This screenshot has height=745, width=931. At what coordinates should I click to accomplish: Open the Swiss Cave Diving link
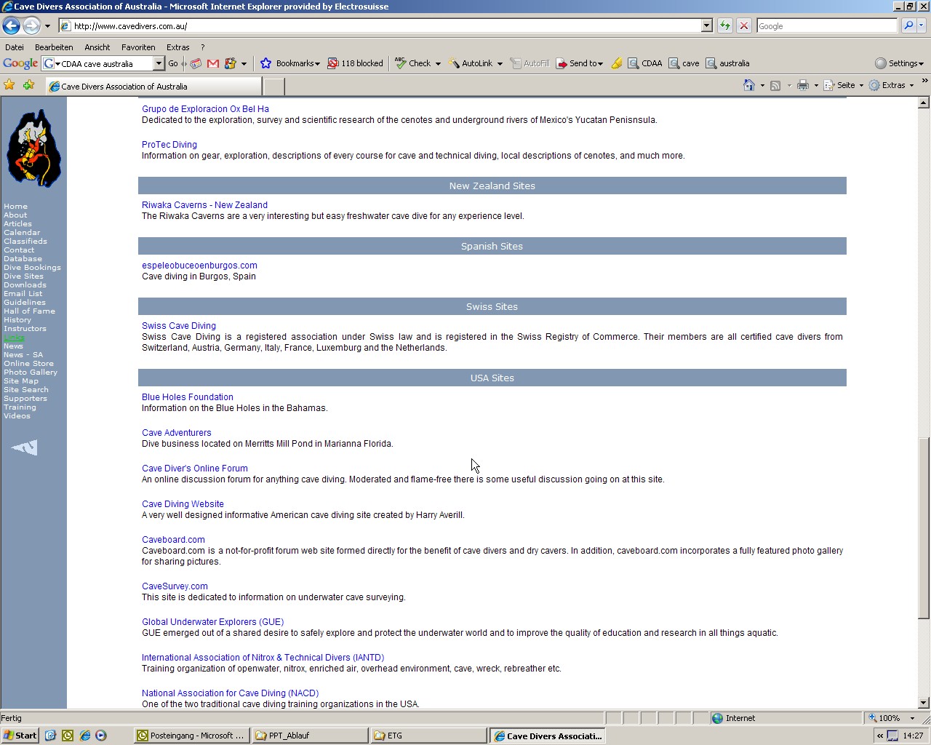point(179,326)
